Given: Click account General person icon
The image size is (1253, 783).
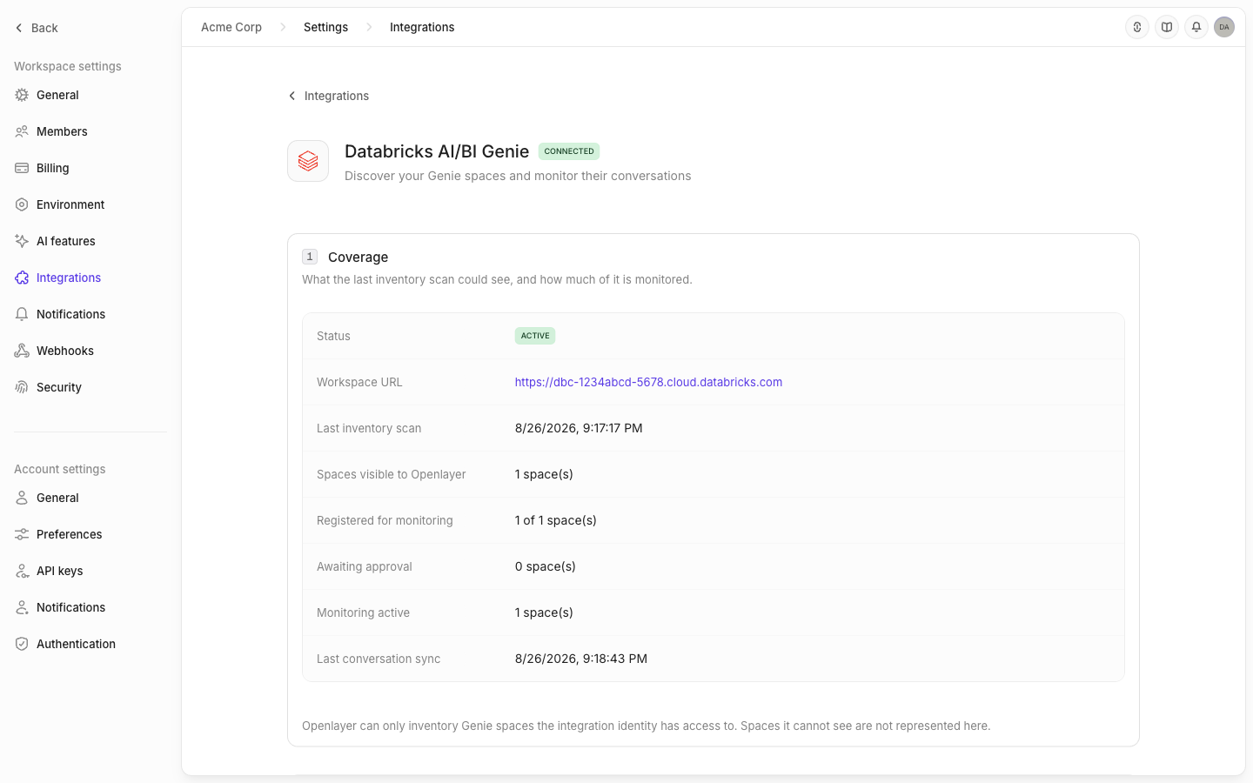Looking at the screenshot, I should [22, 498].
